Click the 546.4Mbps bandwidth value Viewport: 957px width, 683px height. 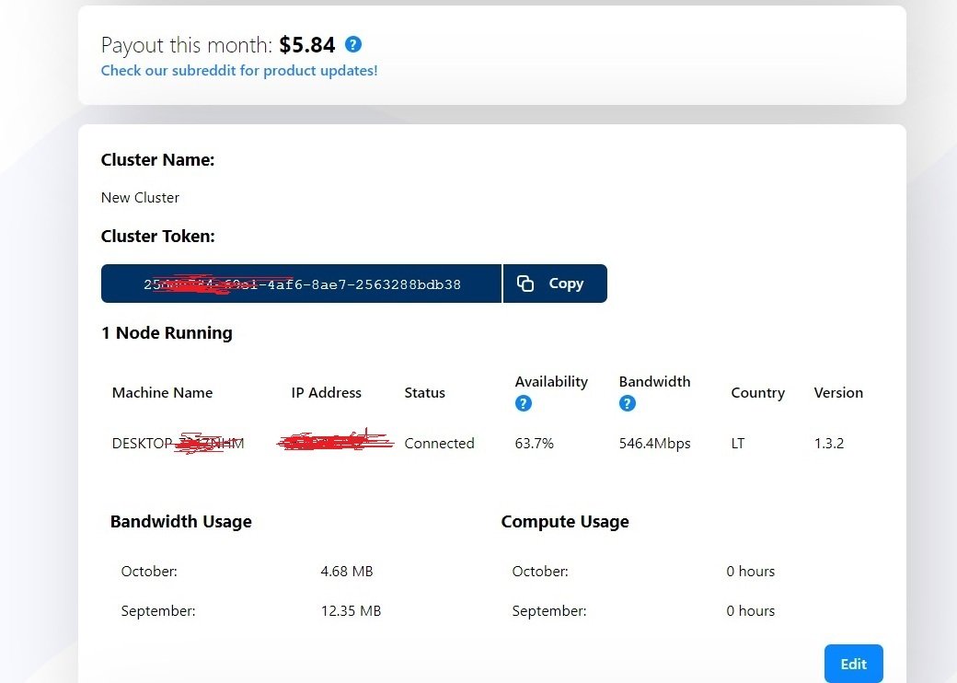pyautogui.click(x=654, y=443)
